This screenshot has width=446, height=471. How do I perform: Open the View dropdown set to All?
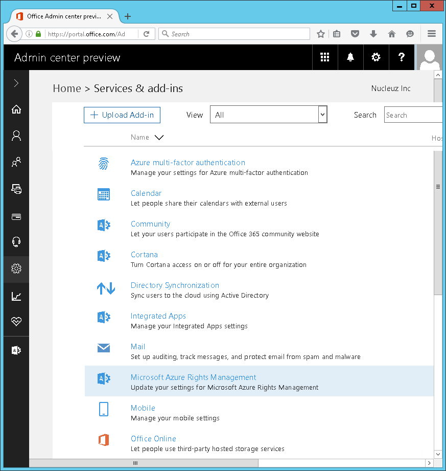pyautogui.click(x=268, y=115)
